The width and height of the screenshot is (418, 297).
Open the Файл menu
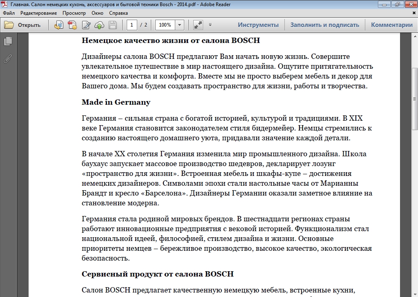pos(9,13)
